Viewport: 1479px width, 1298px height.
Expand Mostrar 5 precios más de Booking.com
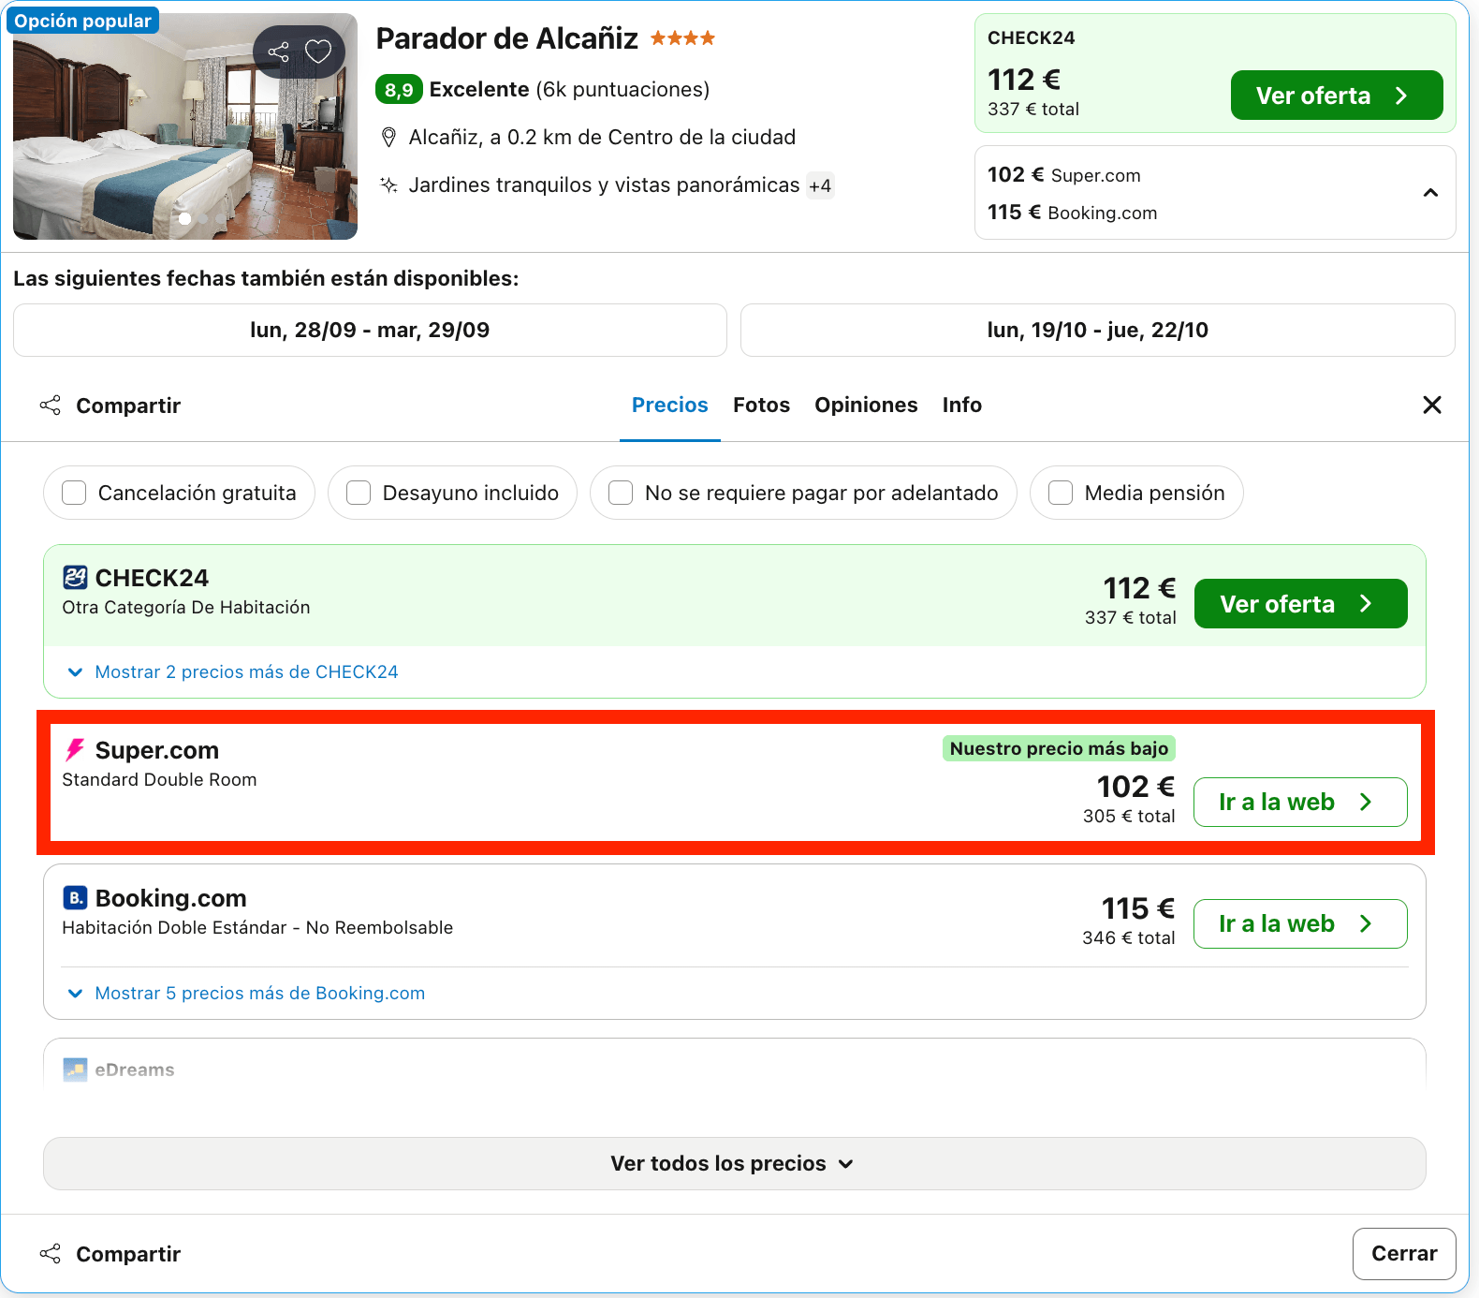coord(246,993)
